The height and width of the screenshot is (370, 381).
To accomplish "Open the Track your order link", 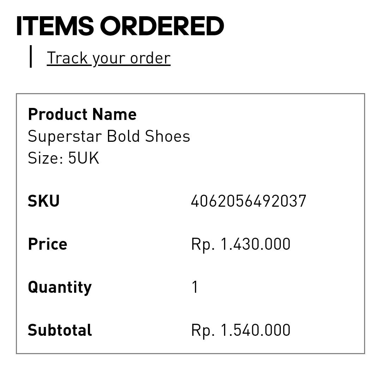I will (108, 58).
